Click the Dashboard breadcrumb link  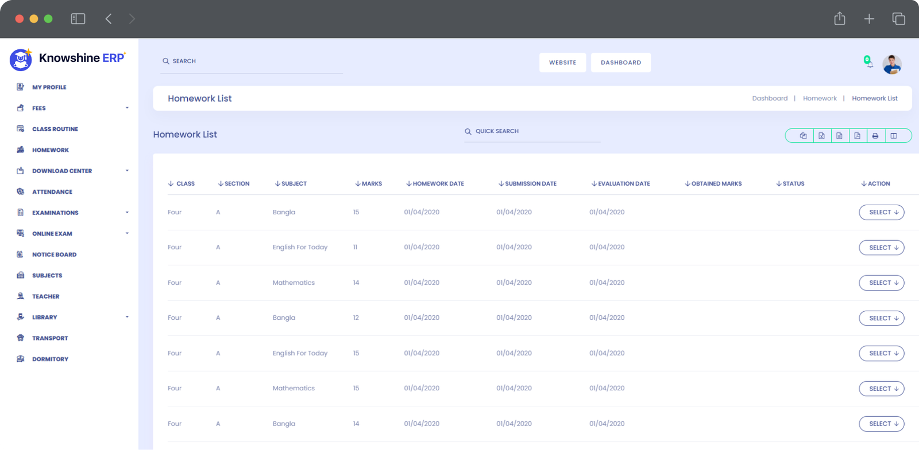pos(770,99)
